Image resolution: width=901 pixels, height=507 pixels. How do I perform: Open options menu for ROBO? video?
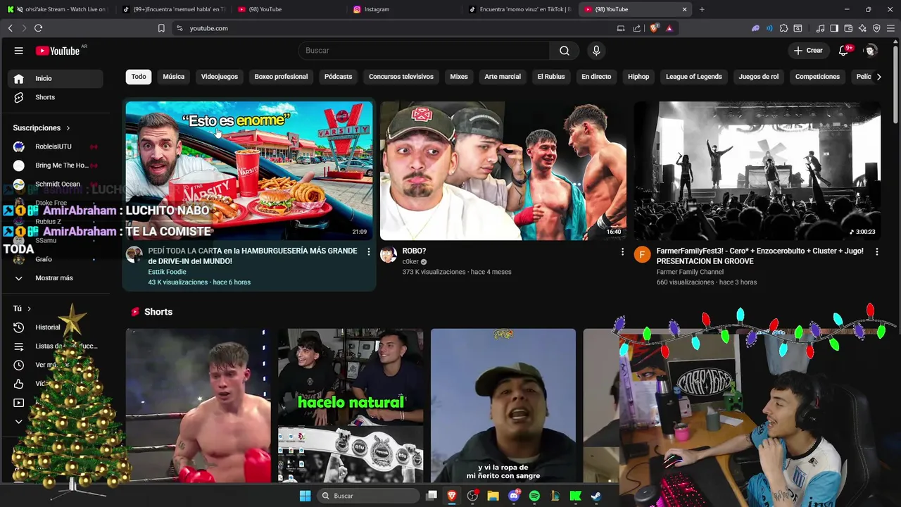tap(622, 251)
